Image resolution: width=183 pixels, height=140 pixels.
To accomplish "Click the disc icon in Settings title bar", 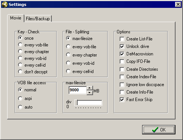I will (x=4, y=4).
